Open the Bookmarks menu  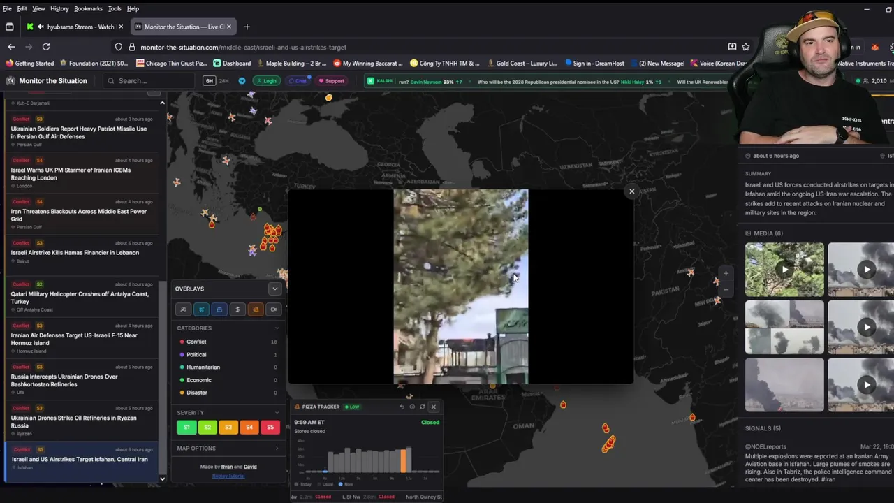click(x=88, y=8)
